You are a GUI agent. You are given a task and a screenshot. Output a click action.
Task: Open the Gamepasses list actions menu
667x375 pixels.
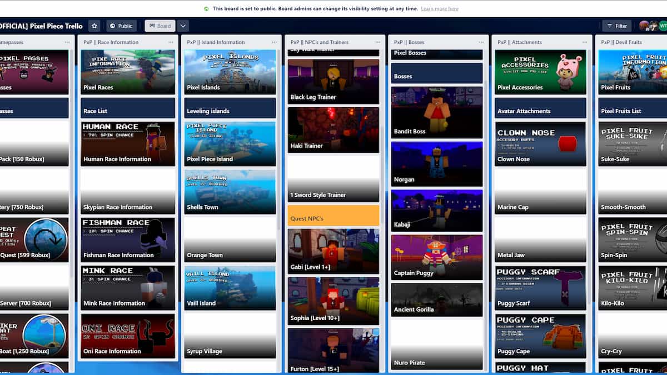[67, 42]
